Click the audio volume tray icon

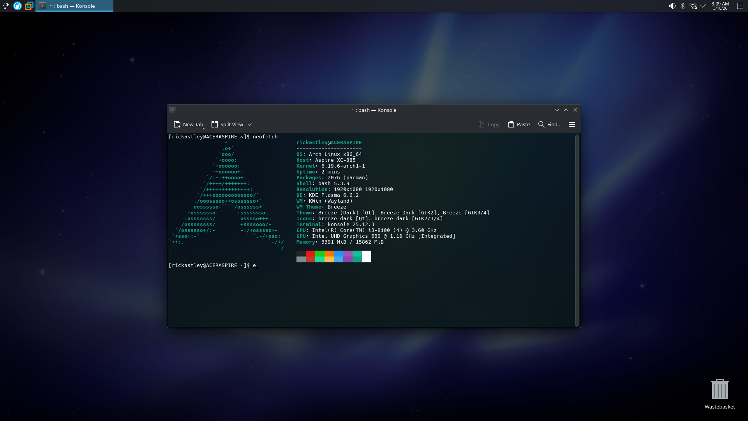click(672, 6)
